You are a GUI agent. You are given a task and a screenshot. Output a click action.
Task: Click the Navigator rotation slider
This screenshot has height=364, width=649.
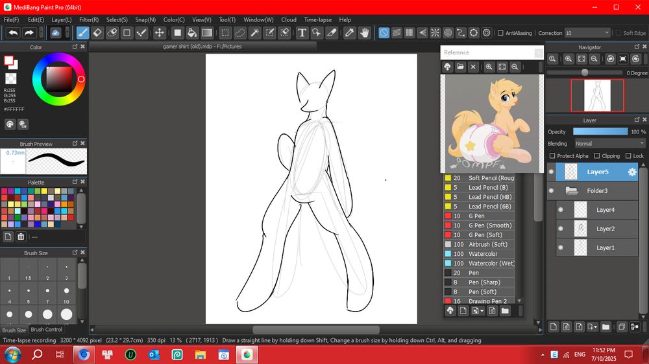[585, 73]
